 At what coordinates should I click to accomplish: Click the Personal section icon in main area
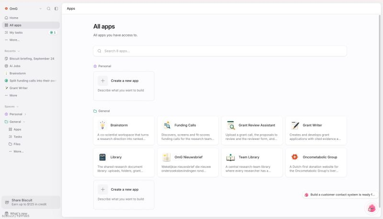tap(95, 66)
